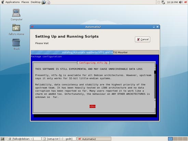Click the scroll down arrow in dialog

pos(155,100)
